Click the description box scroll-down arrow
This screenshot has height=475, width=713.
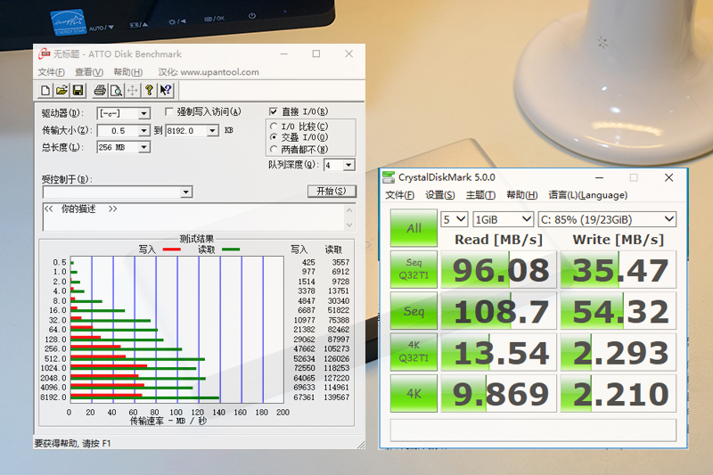pyautogui.click(x=349, y=225)
